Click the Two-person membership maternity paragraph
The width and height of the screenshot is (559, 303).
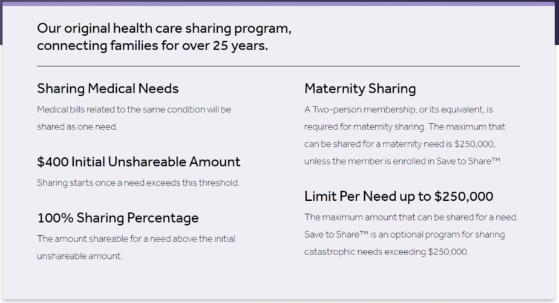click(x=405, y=135)
